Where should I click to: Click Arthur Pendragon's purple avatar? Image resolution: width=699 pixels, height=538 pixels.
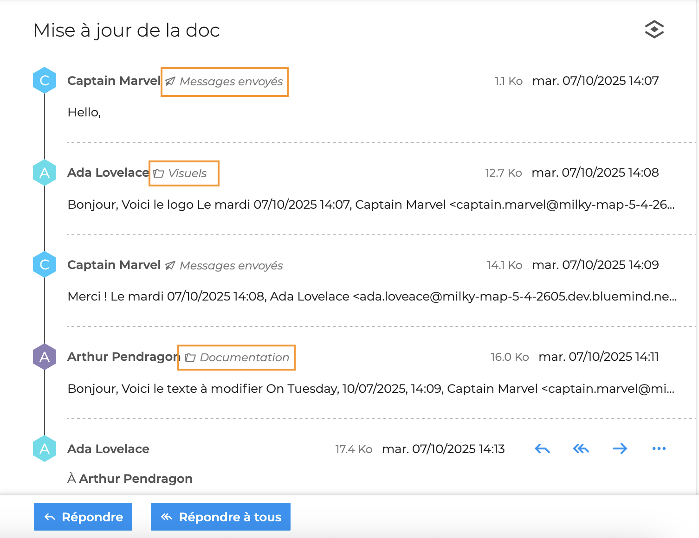point(45,357)
